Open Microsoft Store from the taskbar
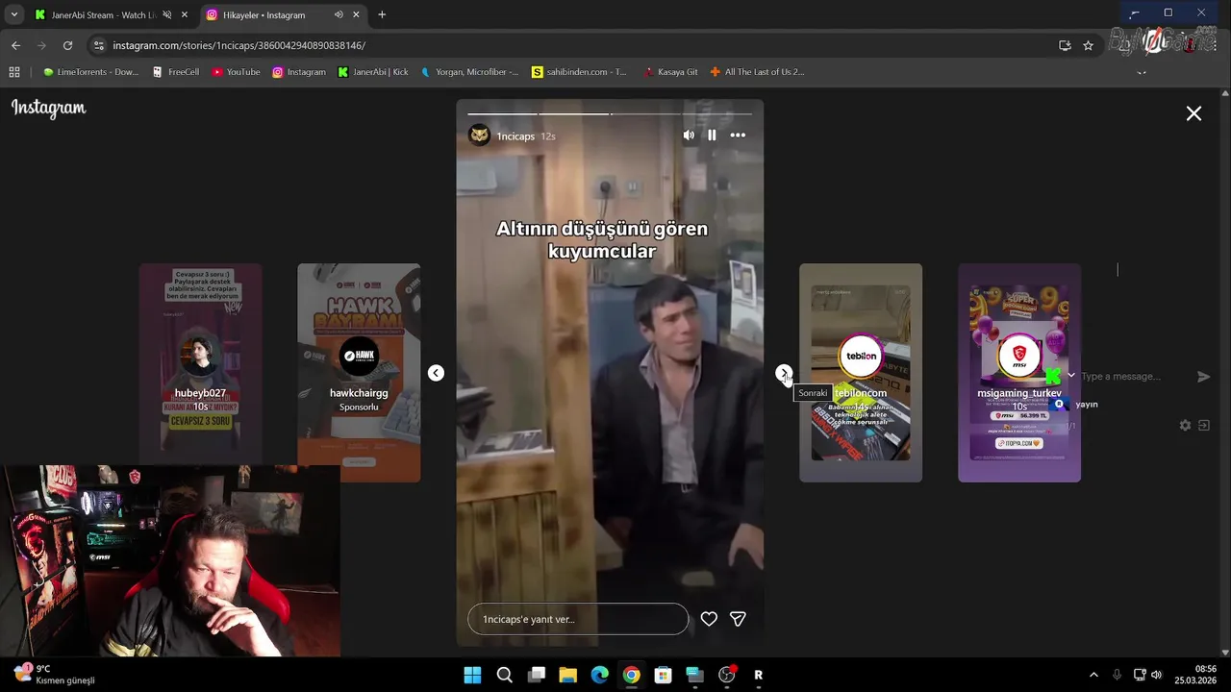The width and height of the screenshot is (1231, 692). point(663,675)
